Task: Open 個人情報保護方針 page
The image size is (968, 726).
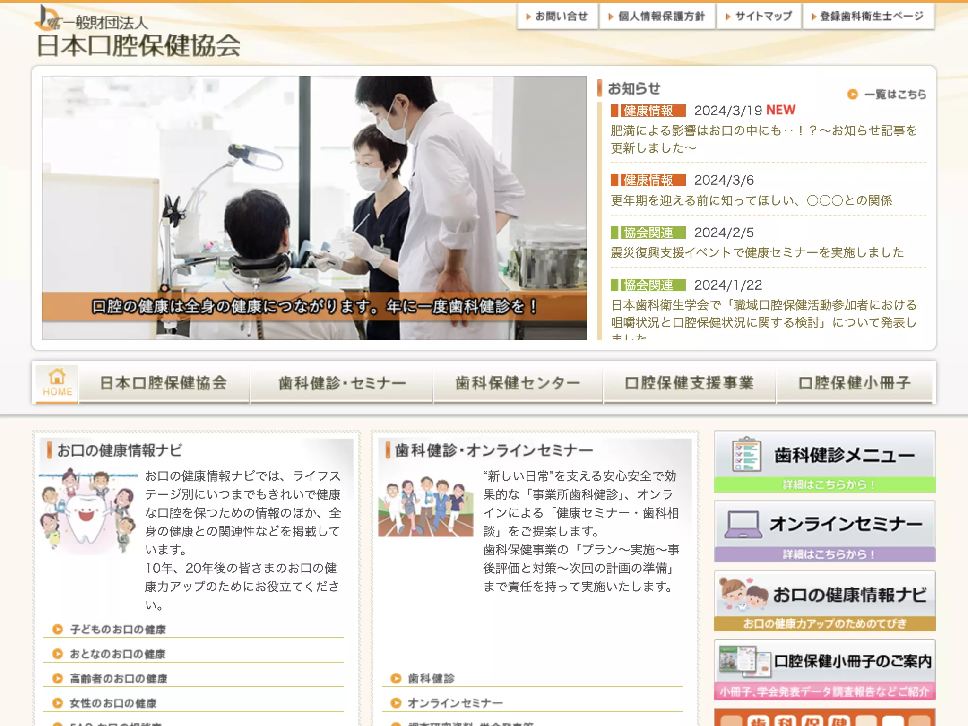Action: coord(657,17)
